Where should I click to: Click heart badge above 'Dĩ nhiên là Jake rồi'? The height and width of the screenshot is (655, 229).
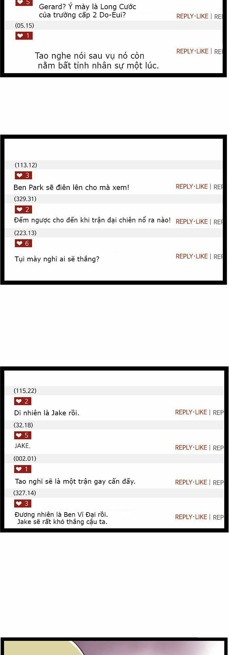coord(23,401)
